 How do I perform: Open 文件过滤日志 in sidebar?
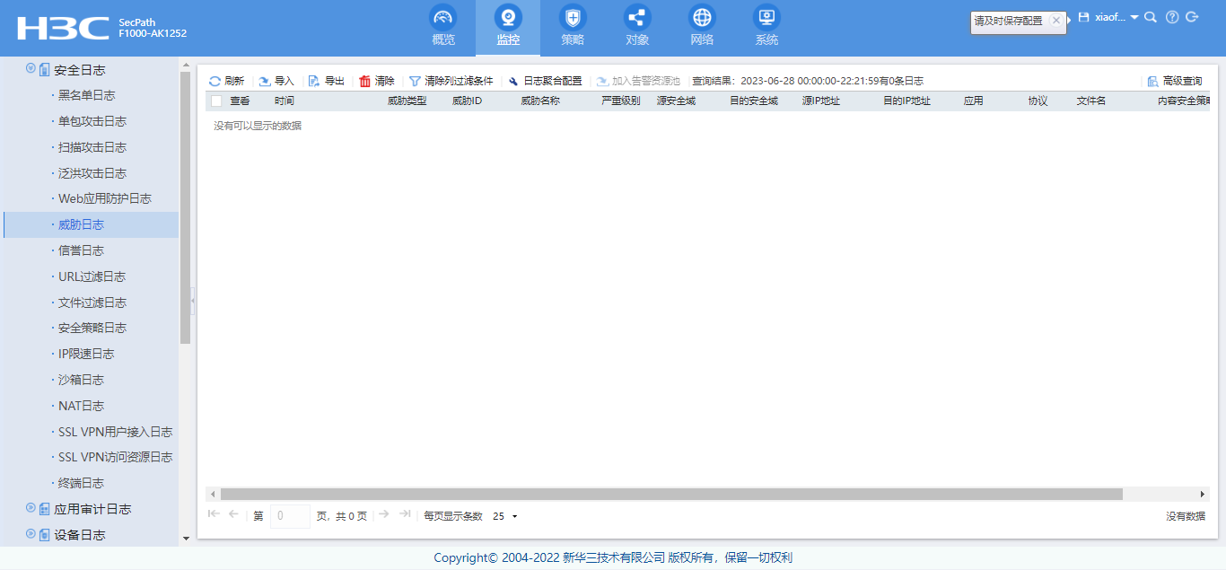click(x=92, y=303)
